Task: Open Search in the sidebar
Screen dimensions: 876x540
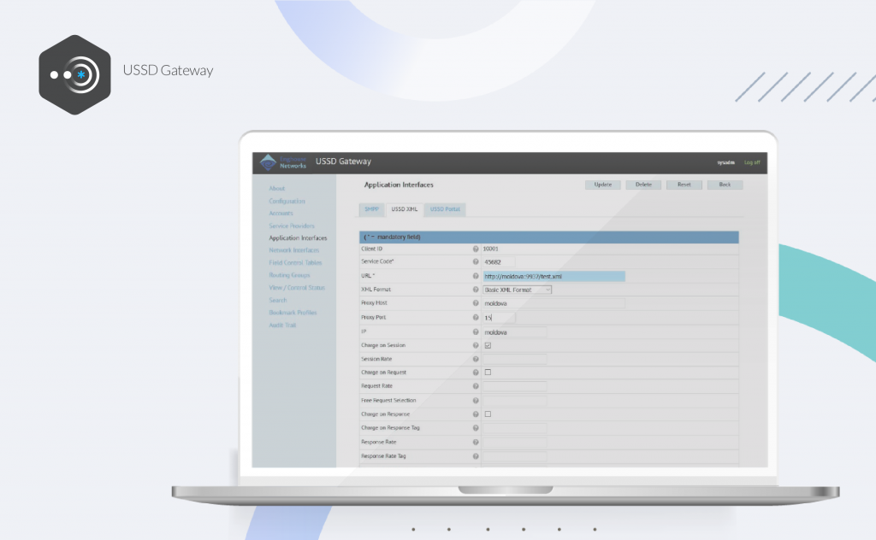Action: (x=278, y=300)
